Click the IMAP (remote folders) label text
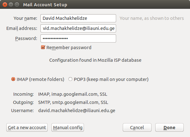Image resolution: width=190 pixels, height=137 pixels. click(x=40, y=79)
